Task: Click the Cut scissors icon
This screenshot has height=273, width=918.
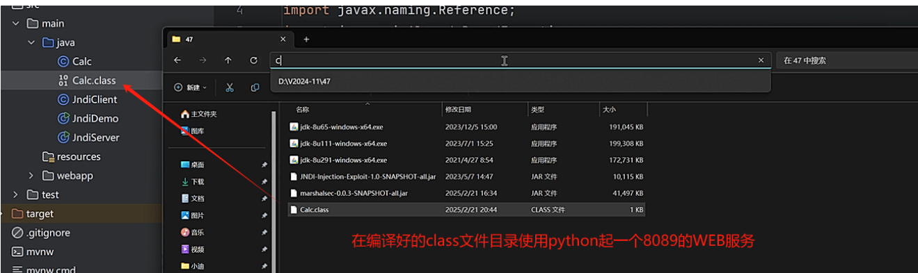Action: click(x=230, y=88)
